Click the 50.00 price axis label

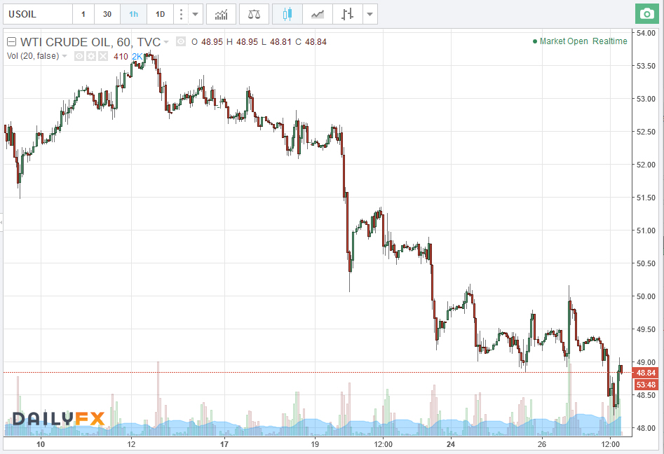[646, 296]
